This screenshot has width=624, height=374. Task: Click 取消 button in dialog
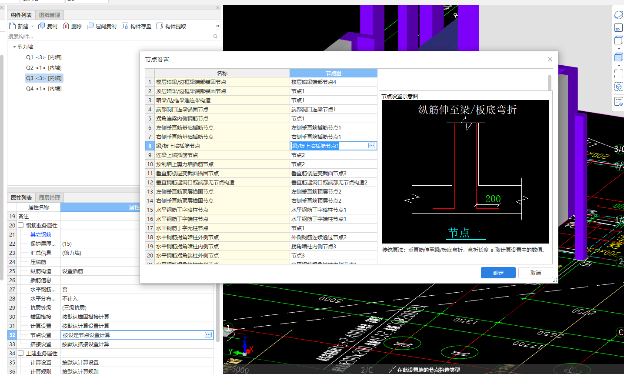point(536,273)
